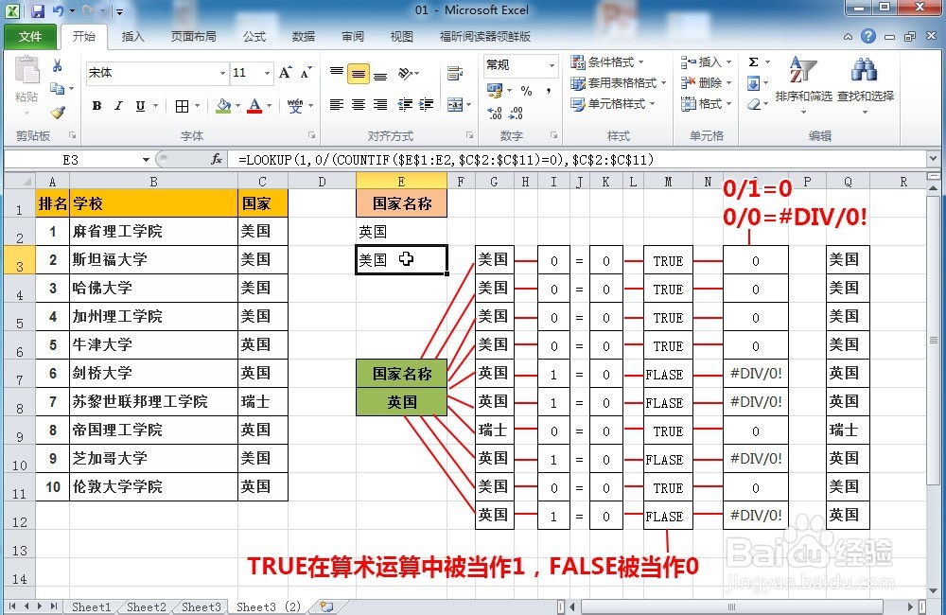Switch to Sheet1 worksheet tab
Image resolution: width=946 pixels, height=615 pixels.
(x=91, y=606)
